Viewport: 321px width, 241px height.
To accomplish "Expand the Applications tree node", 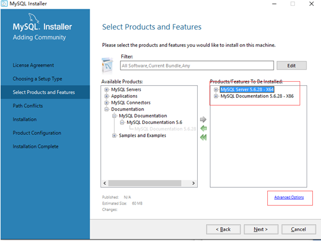I will pyautogui.click(x=106, y=96).
